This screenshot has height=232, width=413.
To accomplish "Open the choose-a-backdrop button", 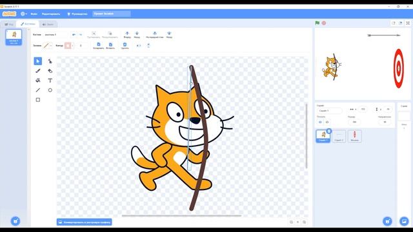I will 404,221.
